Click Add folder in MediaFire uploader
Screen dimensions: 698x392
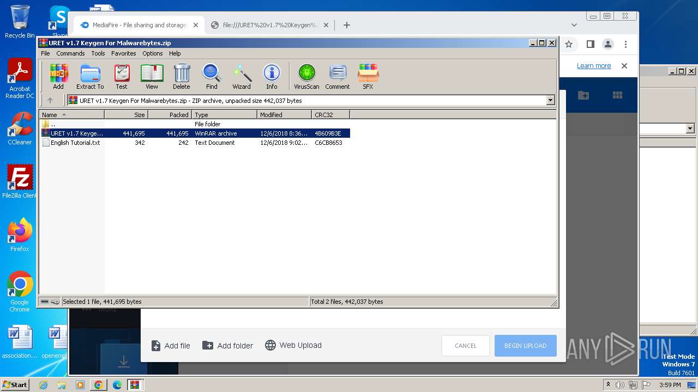227,346
